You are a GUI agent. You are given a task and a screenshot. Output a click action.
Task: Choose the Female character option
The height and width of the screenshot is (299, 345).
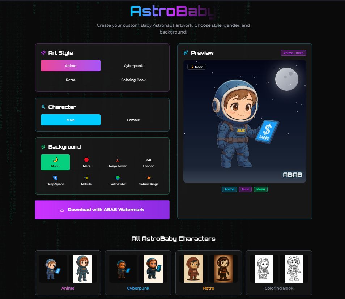pos(133,120)
